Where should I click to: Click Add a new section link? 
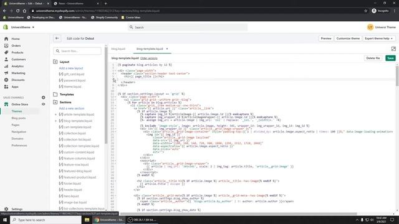point(72,108)
